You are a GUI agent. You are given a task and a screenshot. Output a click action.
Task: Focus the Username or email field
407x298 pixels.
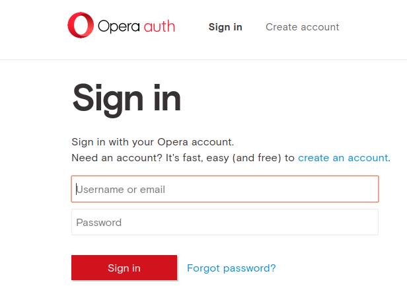click(x=225, y=189)
